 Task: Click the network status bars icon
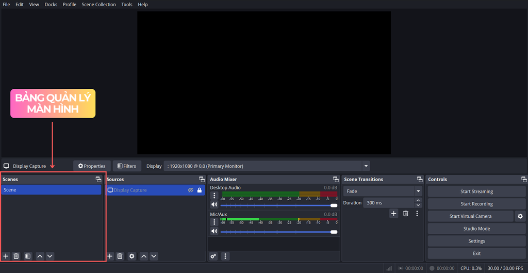point(389,268)
